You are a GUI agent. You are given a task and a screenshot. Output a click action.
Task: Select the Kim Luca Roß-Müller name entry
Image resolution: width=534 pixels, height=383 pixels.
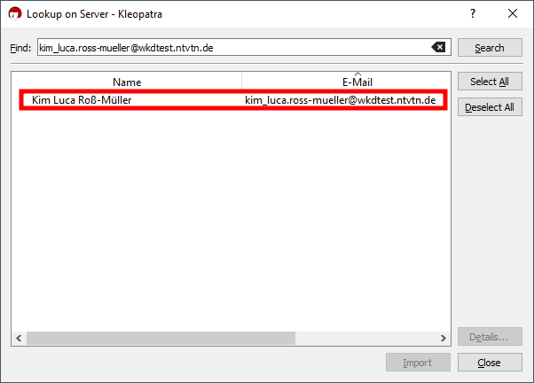tap(82, 100)
